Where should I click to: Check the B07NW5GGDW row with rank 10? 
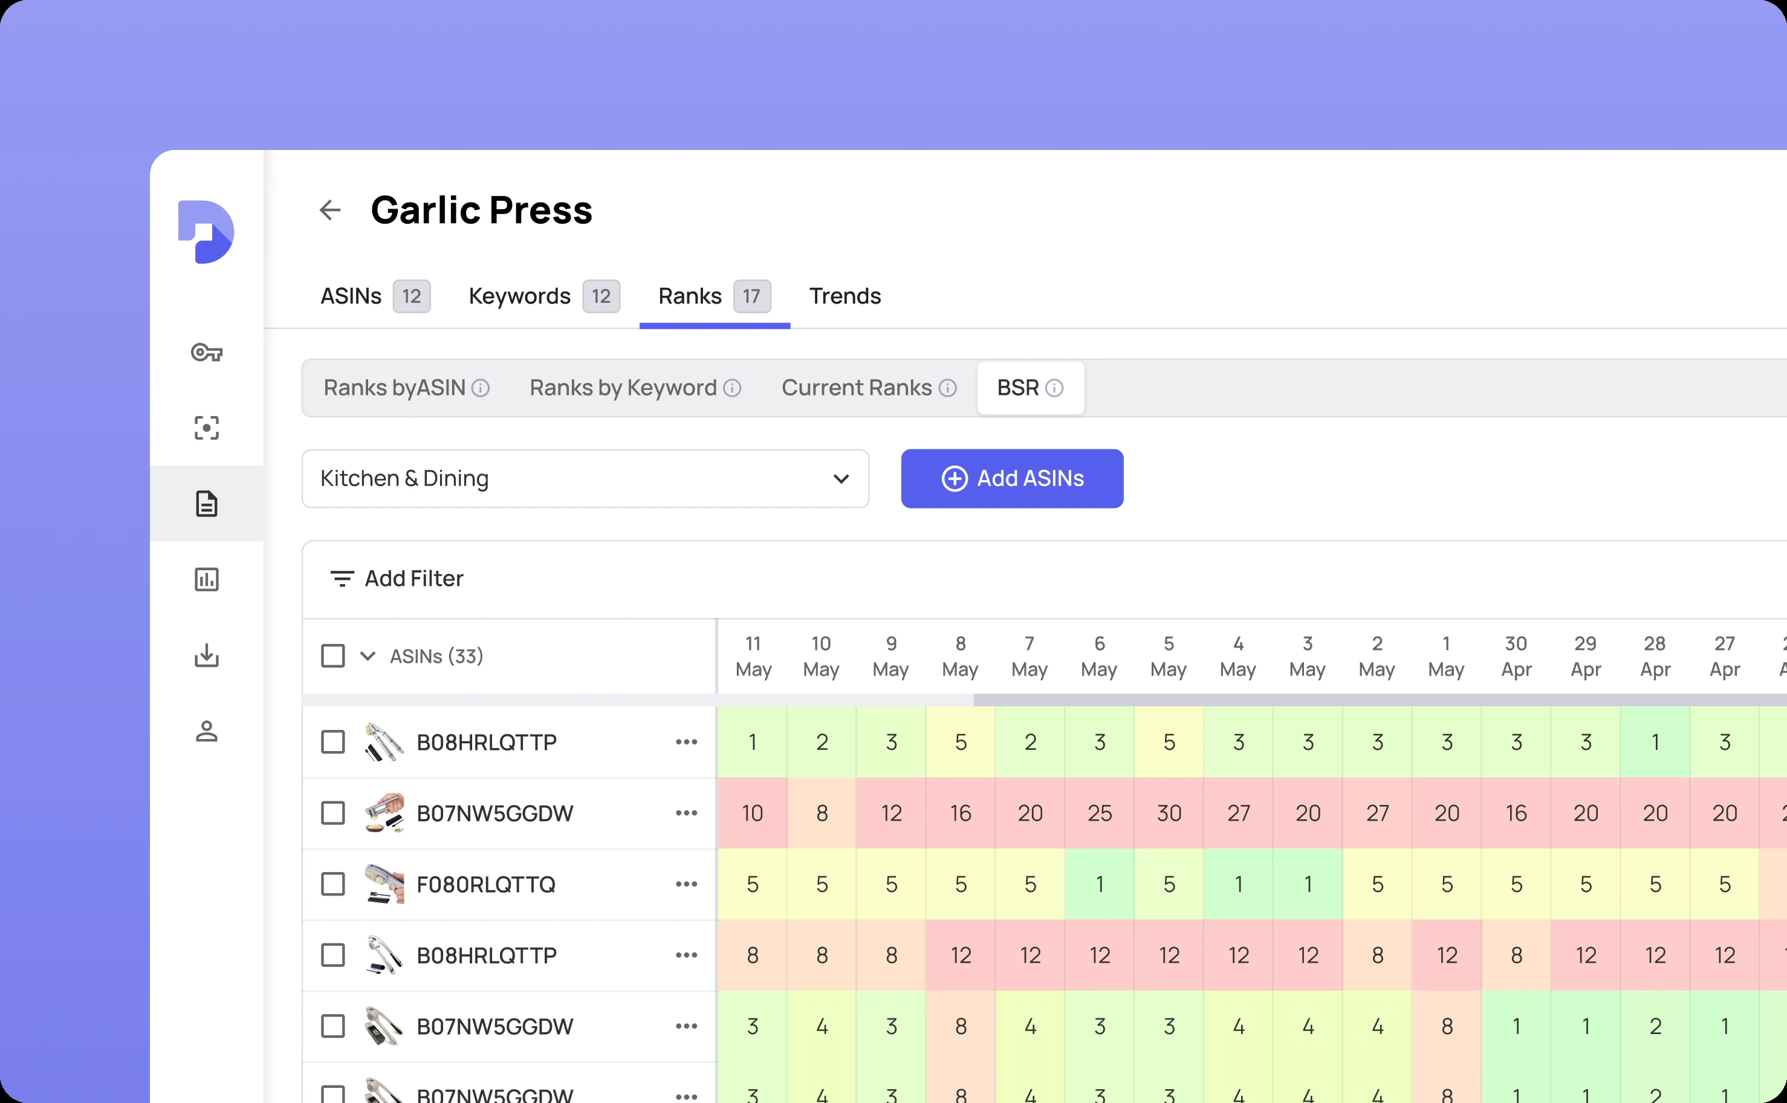[333, 813]
